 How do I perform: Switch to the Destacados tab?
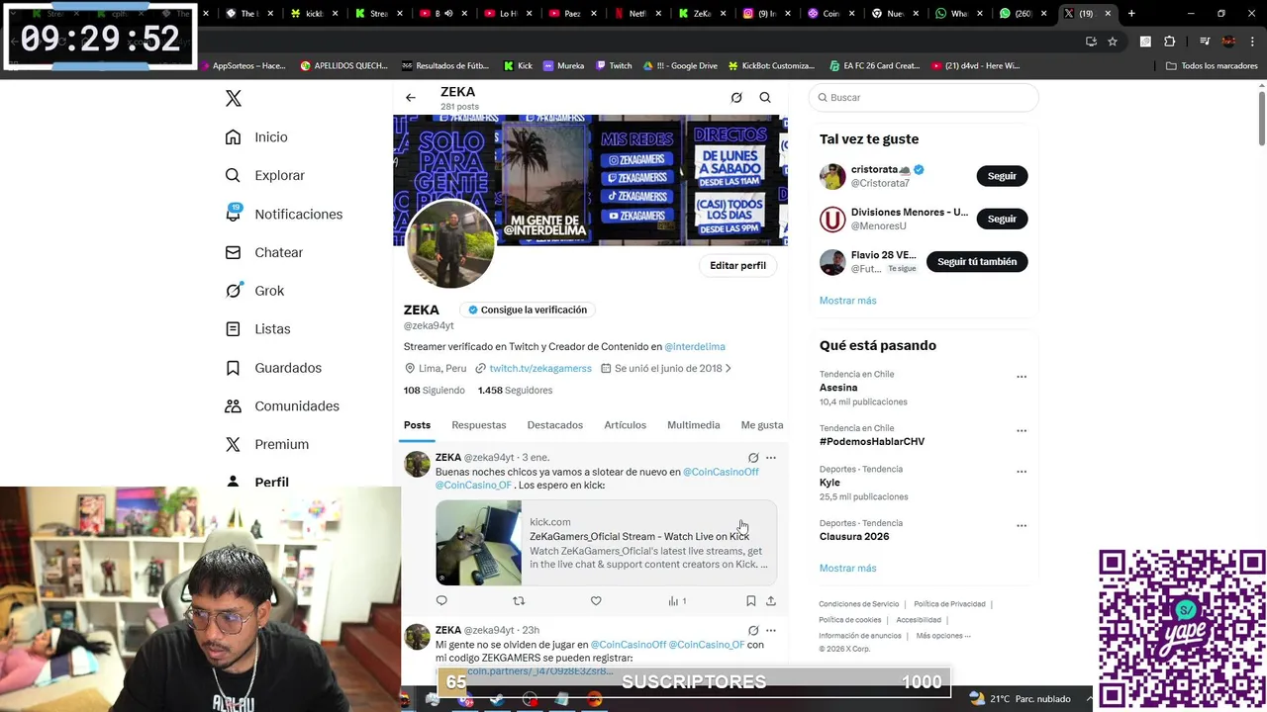click(x=555, y=425)
